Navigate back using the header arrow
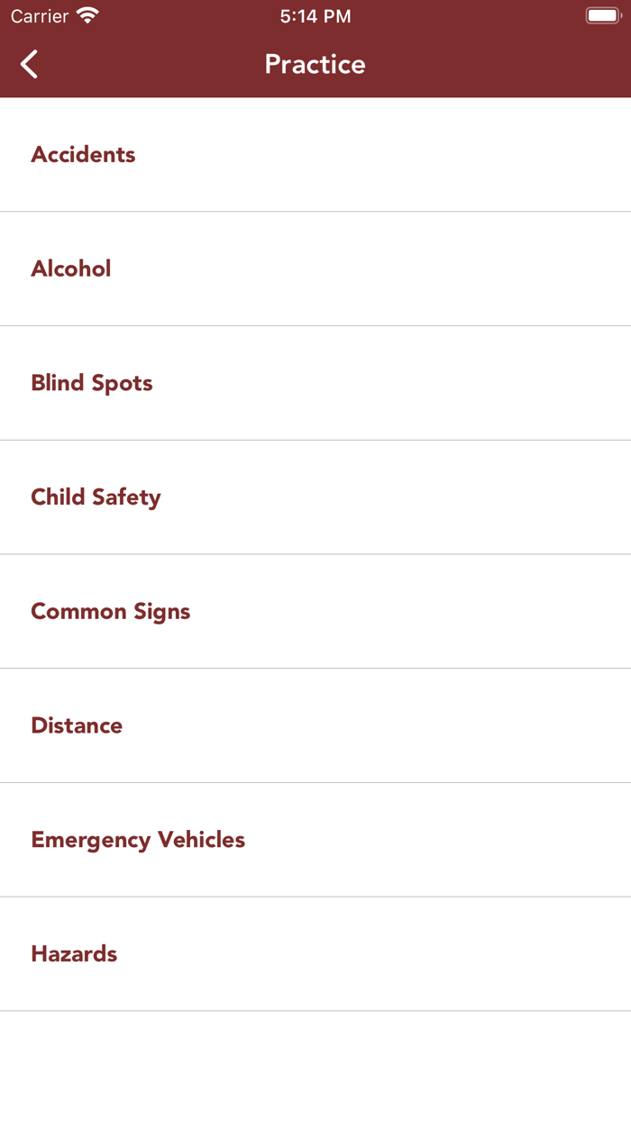Viewport: 631px width, 1121px height. click(27, 64)
